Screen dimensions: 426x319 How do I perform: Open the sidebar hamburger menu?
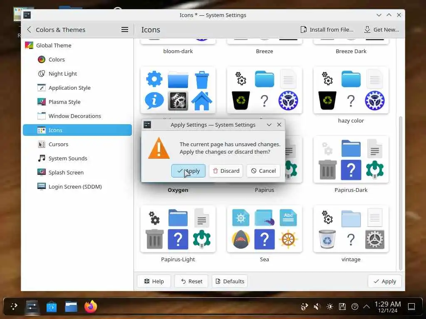(125, 29)
